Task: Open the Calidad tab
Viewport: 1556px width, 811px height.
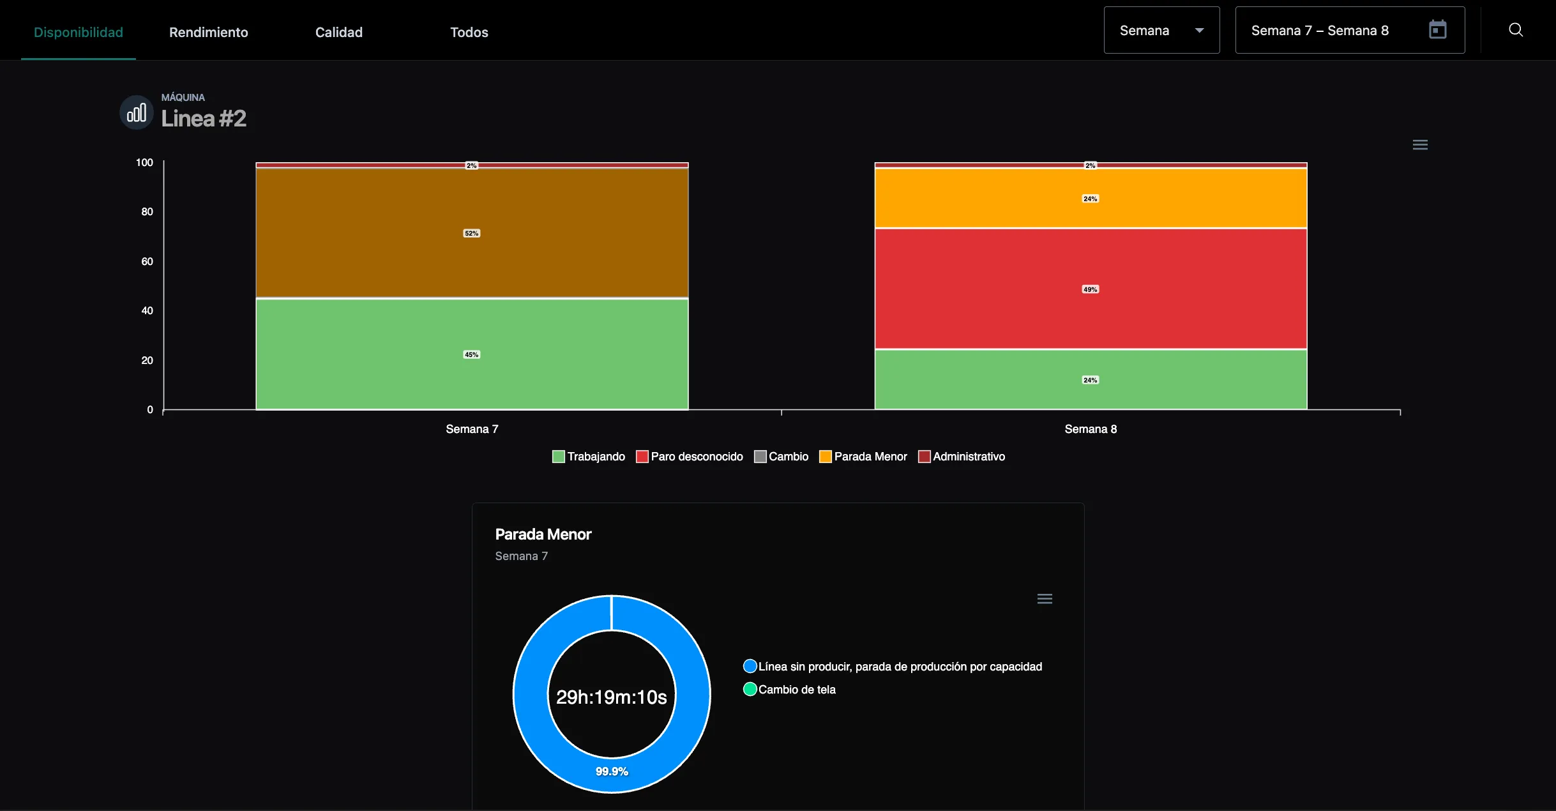Action: tap(338, 32)
